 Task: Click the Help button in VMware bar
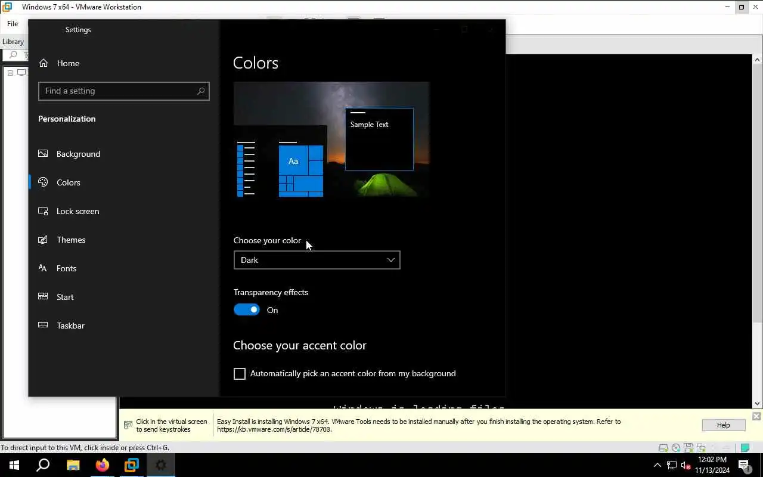point(723,425)
